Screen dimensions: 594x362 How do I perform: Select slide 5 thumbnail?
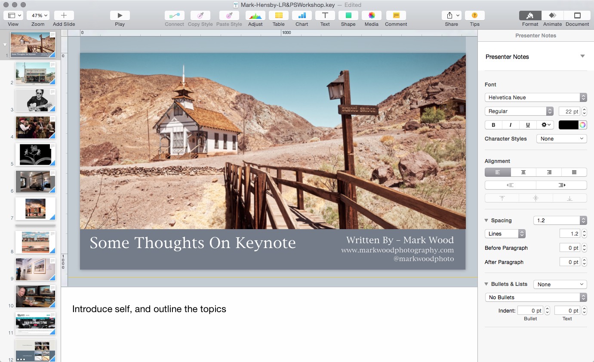coord(35,155)
